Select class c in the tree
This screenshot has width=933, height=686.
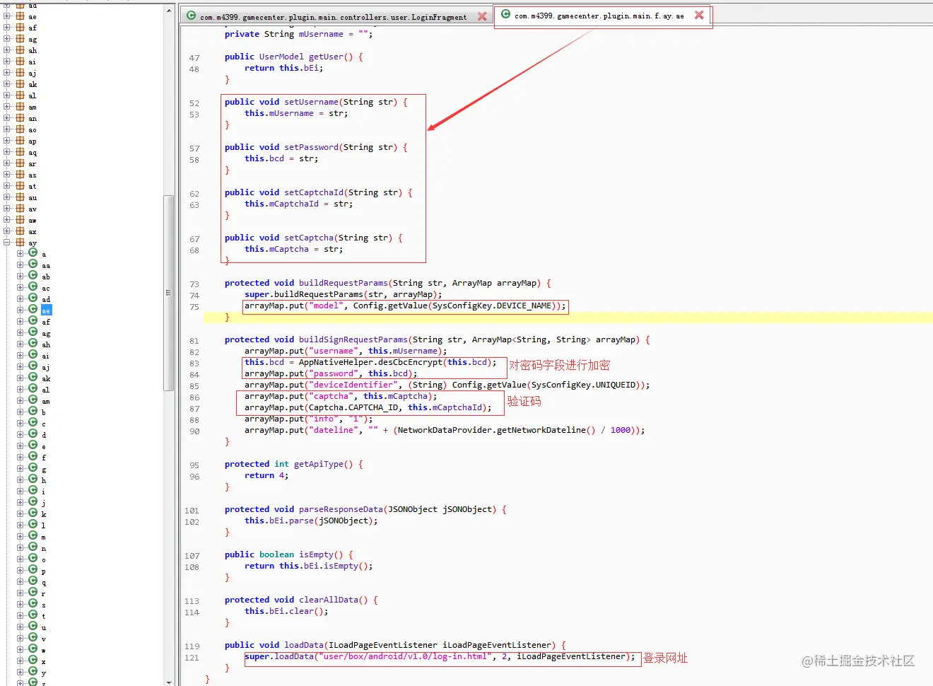[44, 424]
